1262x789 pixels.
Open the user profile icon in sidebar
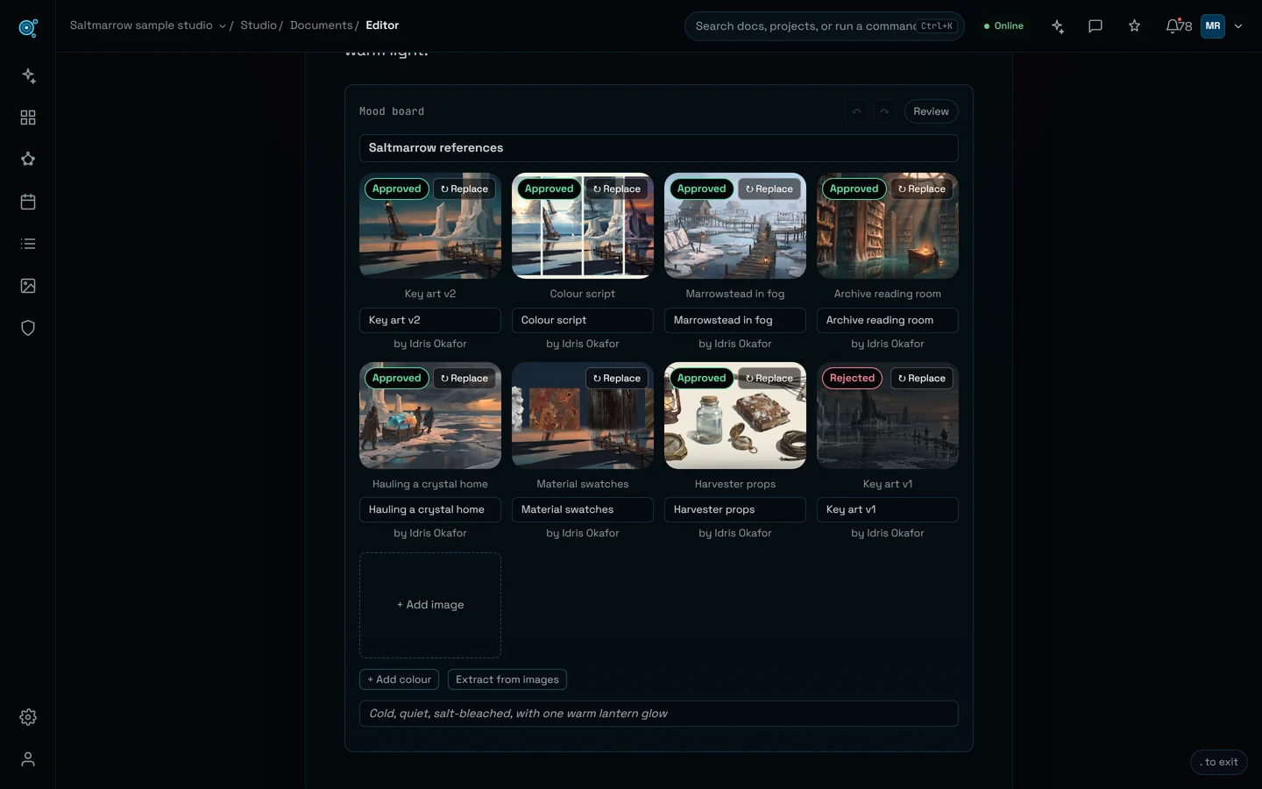coord(28,759)
